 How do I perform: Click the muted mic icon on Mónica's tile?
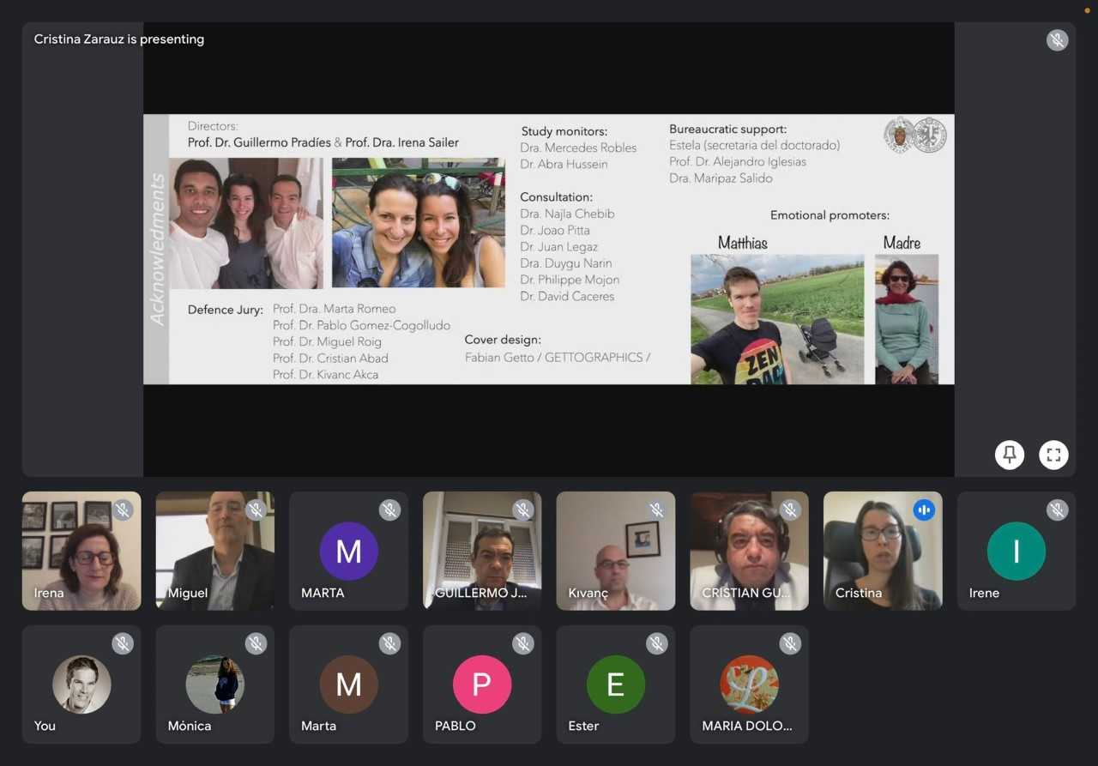click(x=256, y=643)
